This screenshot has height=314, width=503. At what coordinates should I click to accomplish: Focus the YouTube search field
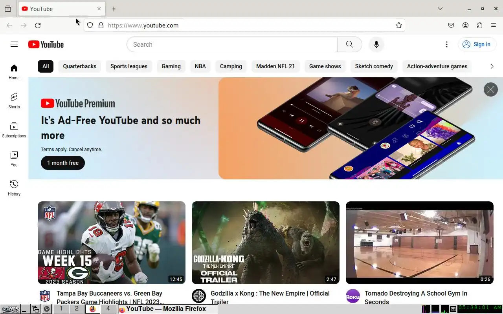(232, 44)
